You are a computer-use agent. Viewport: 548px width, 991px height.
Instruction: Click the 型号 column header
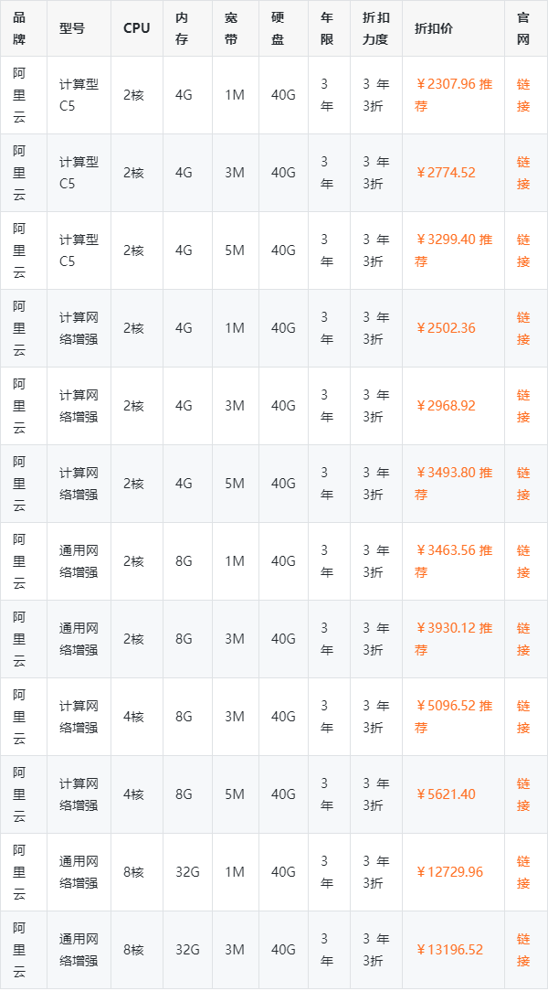[72, 28]
